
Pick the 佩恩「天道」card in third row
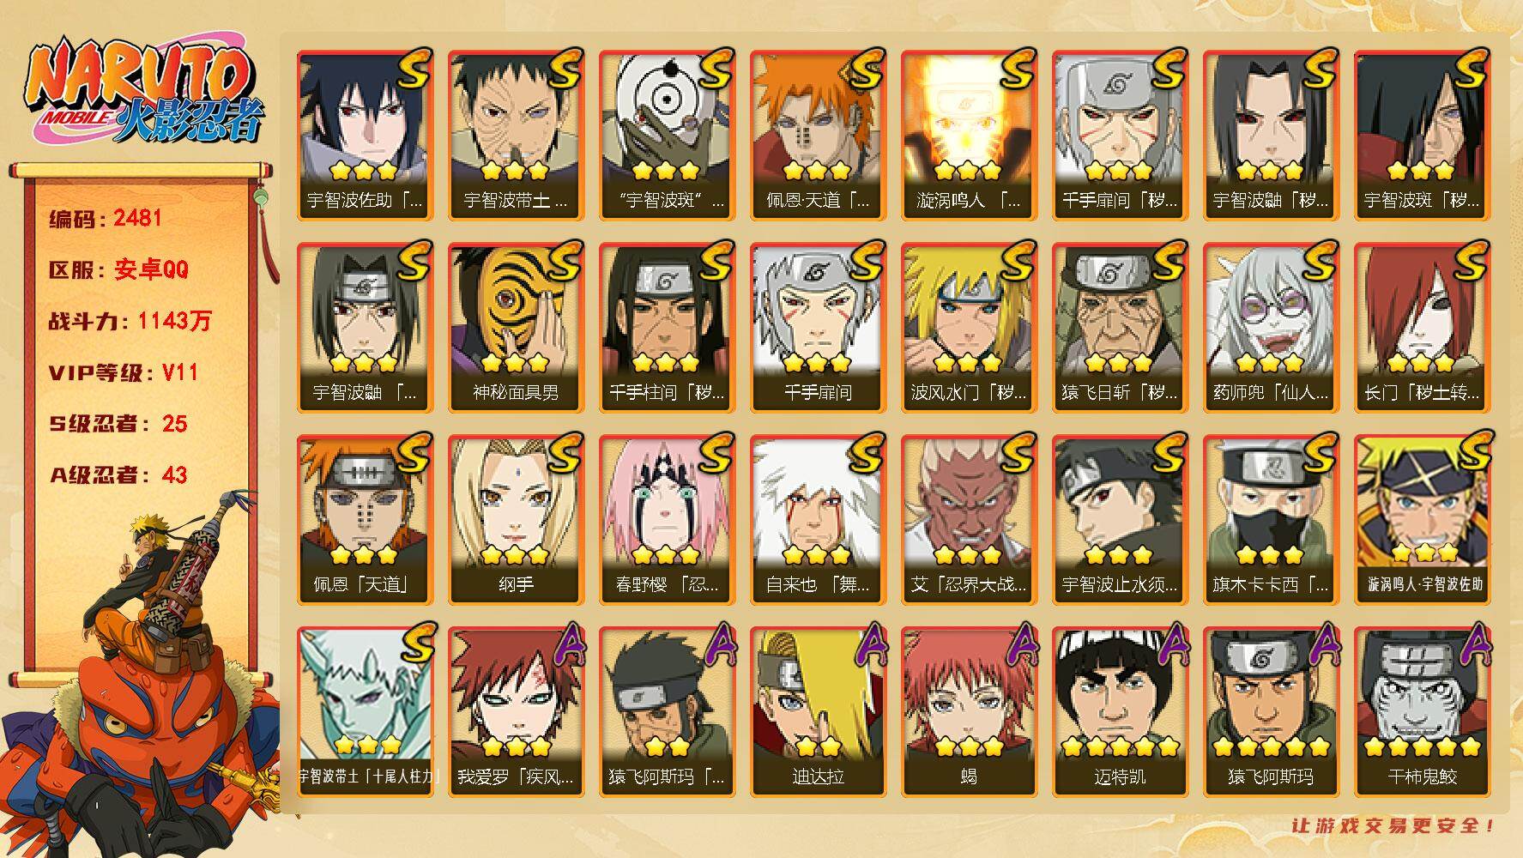365,520
